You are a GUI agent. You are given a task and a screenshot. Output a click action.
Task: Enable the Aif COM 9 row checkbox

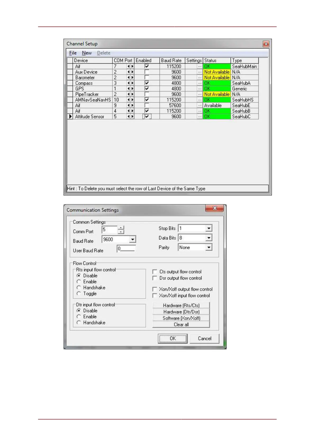(147, 105)
